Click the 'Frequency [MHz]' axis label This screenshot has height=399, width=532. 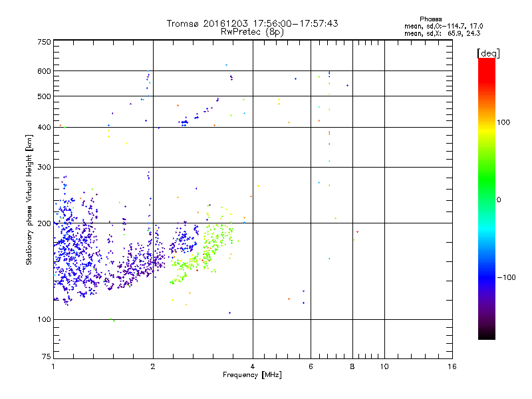(252, 375)
